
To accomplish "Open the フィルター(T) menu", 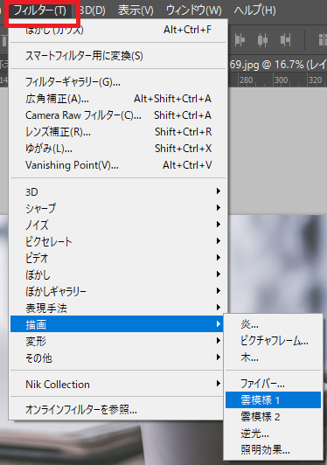I will pyautogui.click(x=39, y=10).
